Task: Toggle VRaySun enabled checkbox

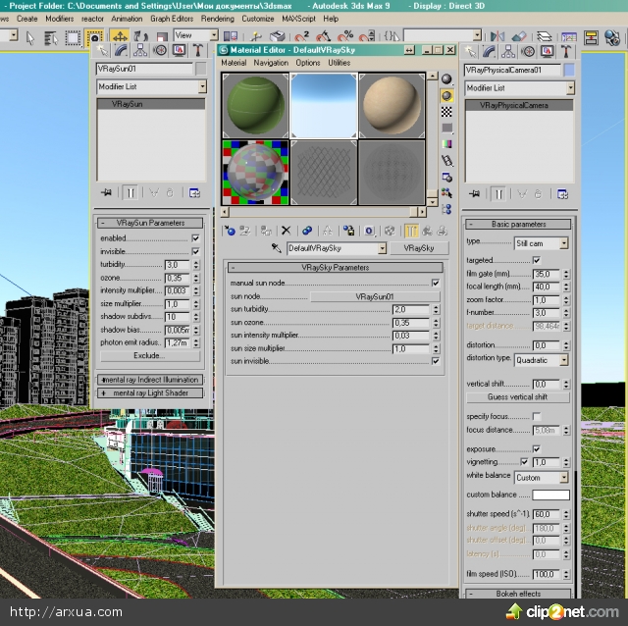Action: (195, 238)
